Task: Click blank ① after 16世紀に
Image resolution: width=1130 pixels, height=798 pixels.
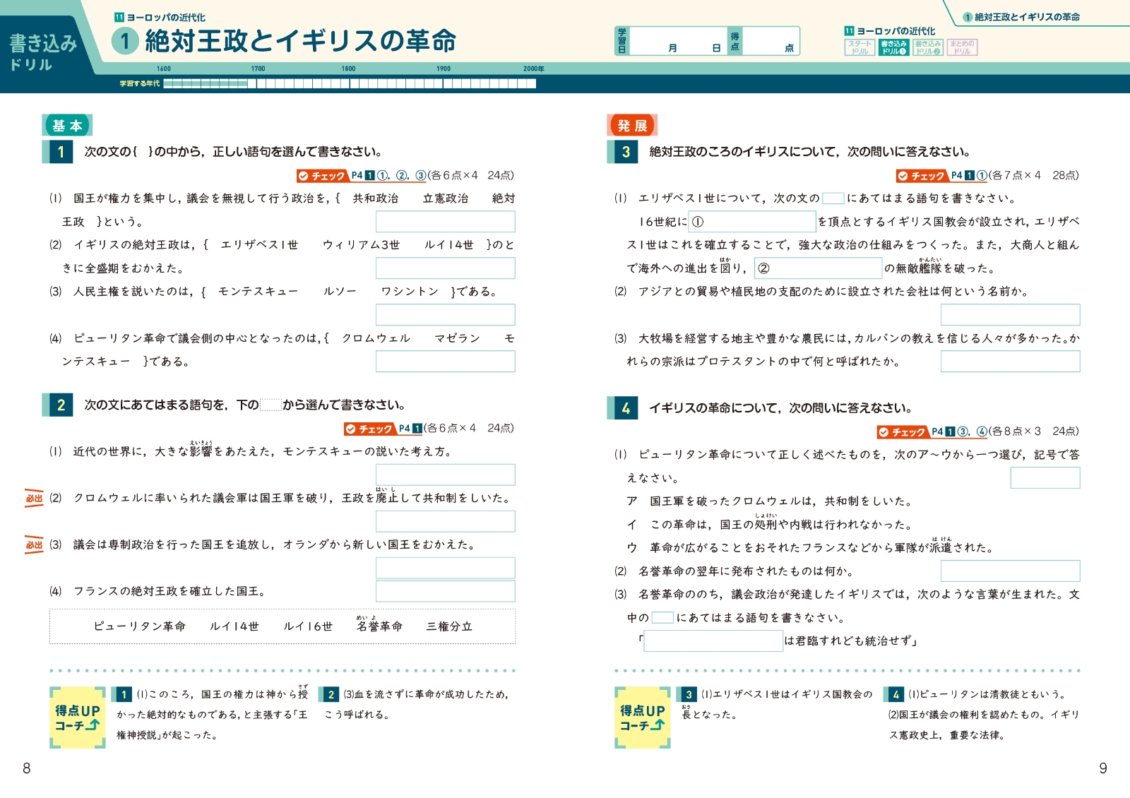Action: click(x=752, y=222)
